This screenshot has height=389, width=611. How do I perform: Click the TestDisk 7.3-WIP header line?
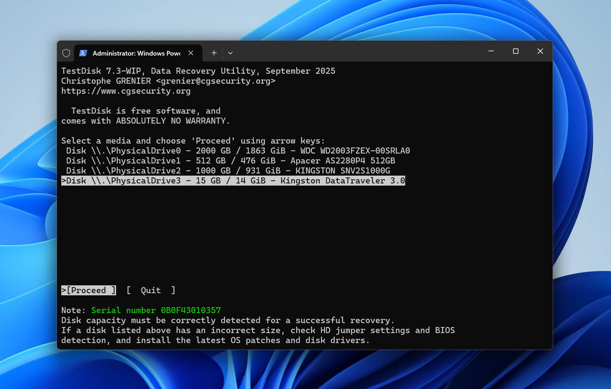(x=198, y=71)
